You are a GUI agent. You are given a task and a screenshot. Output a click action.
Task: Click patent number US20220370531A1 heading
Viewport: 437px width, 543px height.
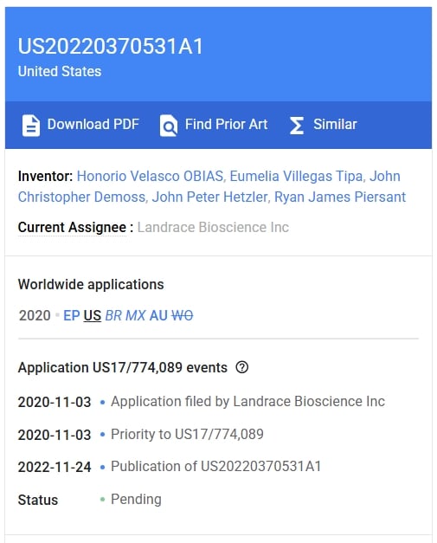coord(111,47)
